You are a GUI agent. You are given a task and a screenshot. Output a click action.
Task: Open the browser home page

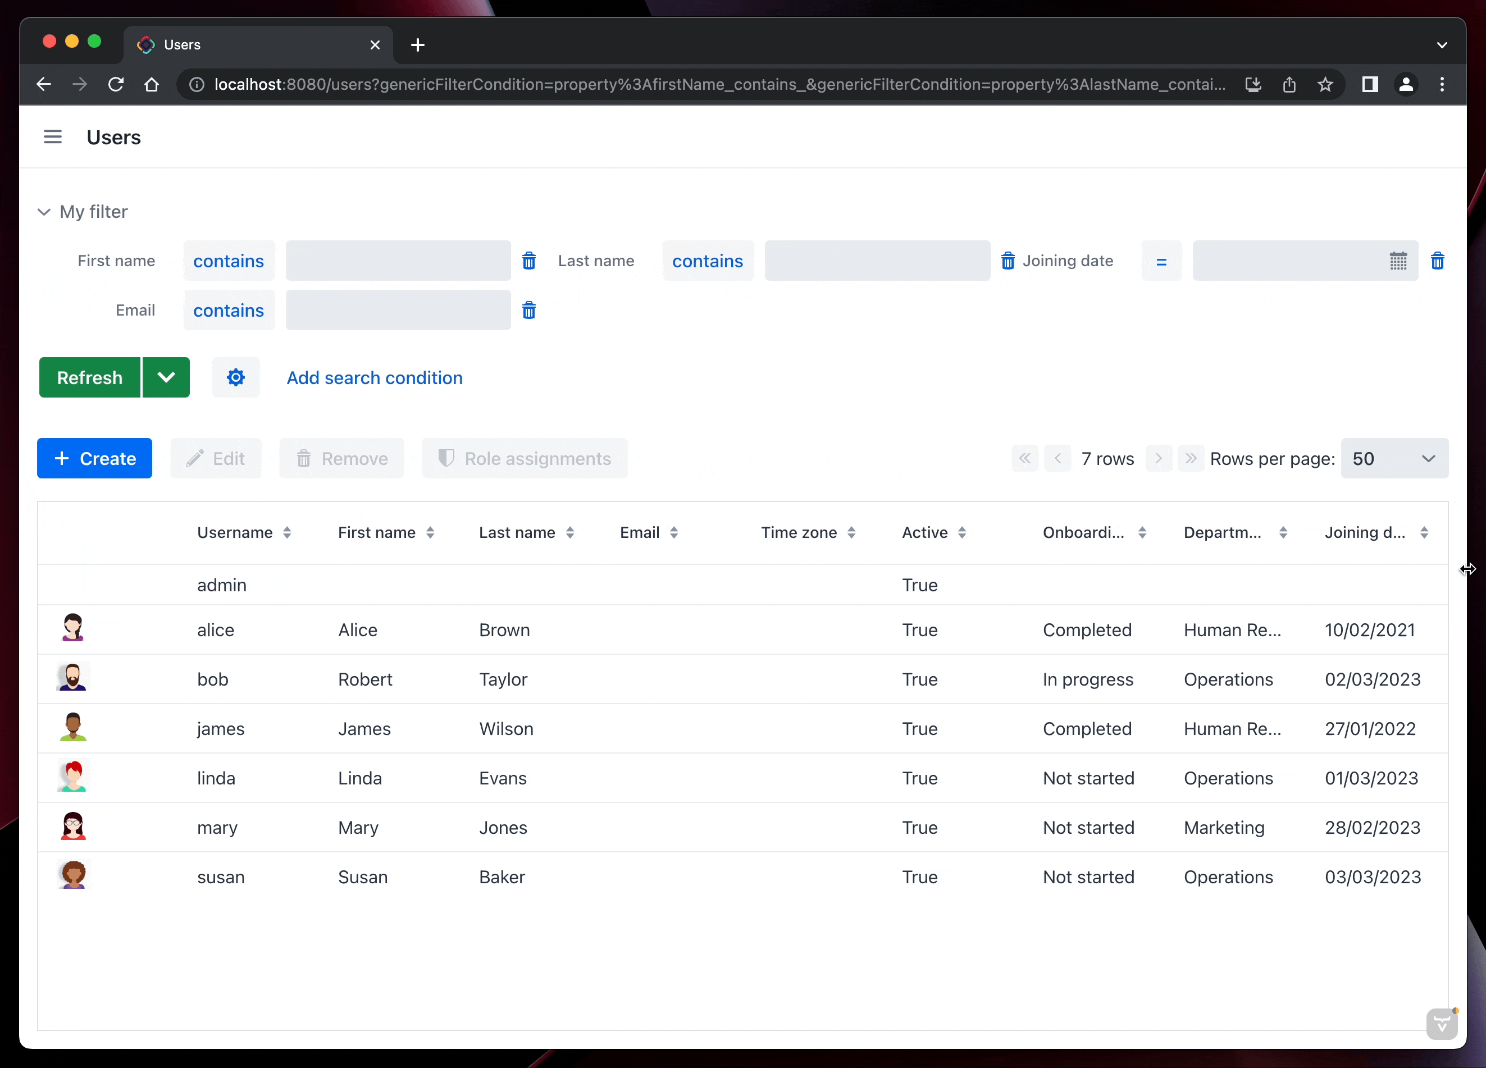click(152, 85)
